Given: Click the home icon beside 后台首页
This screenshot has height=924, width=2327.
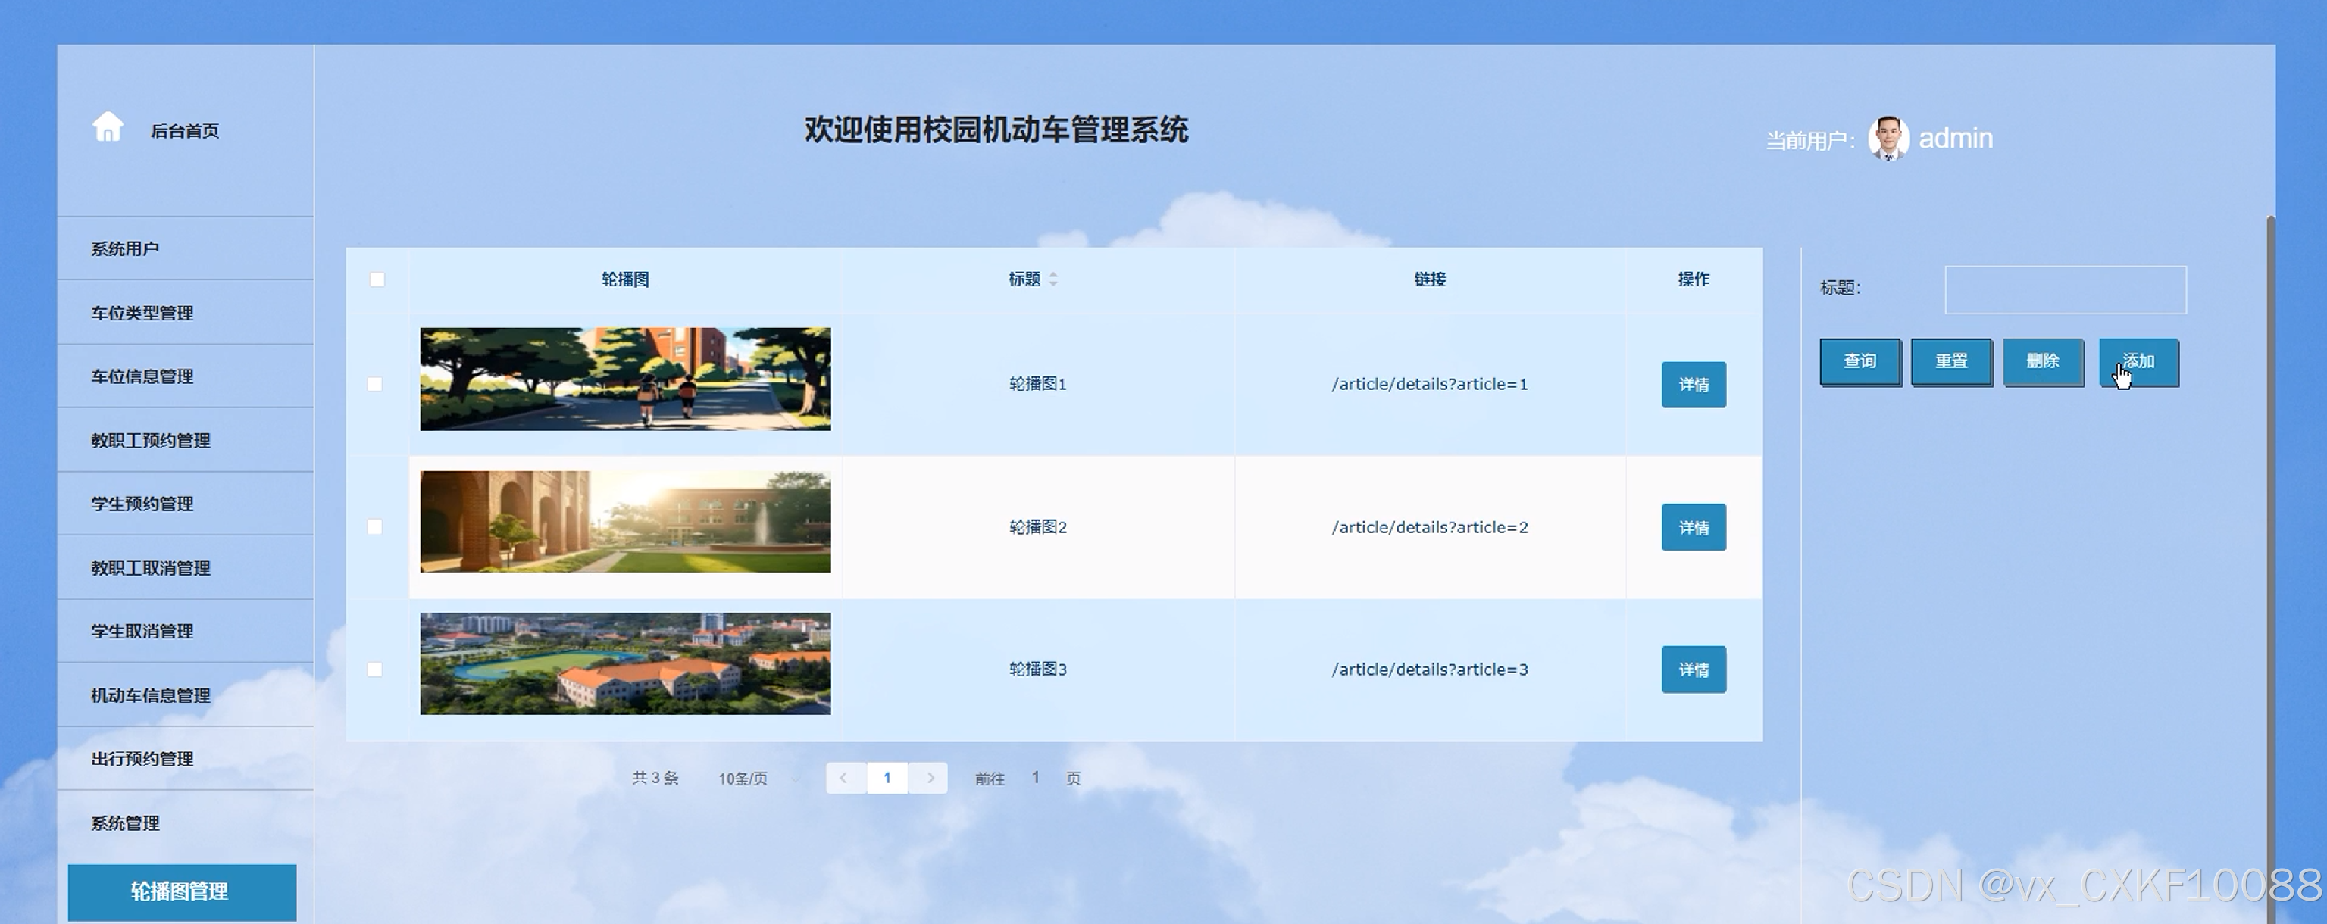Looking at the screenshot, I should pyautogui.click(x=108, y=127).
